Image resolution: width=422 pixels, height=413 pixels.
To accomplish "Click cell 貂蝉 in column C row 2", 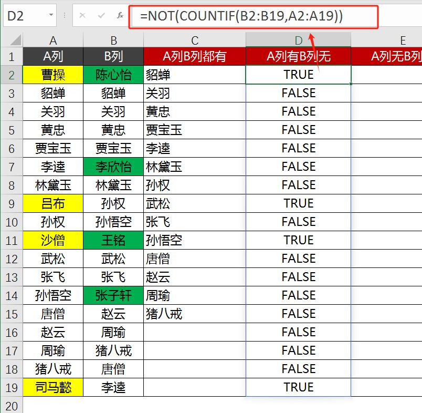I will [x=195, y=75].
